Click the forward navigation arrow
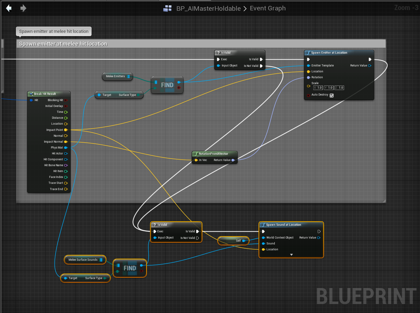This screenshot has width=420, height=313. pos(23,8)
